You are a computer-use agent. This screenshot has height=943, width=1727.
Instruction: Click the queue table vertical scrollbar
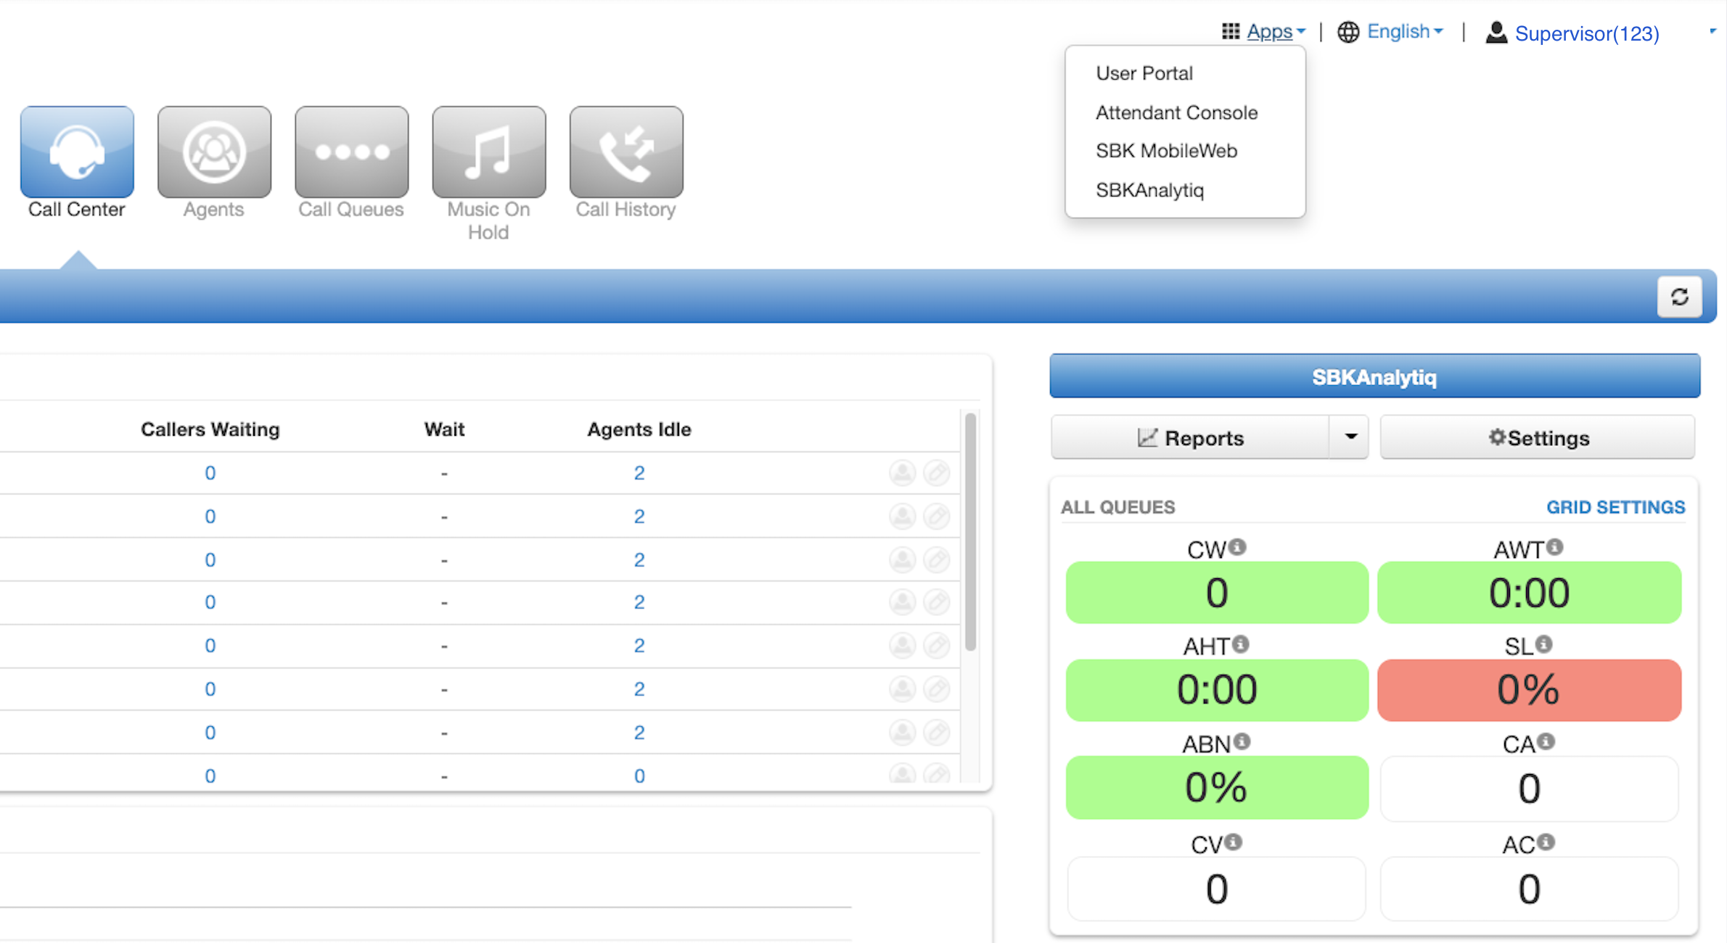pos(970,532)
